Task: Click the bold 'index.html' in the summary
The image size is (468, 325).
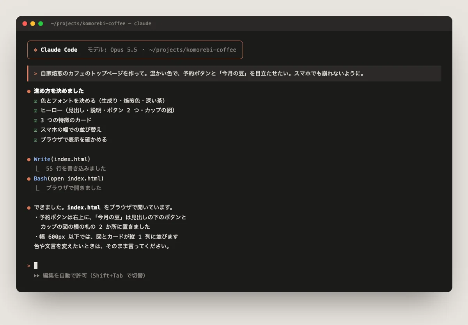Action: [x=84, y=207]
